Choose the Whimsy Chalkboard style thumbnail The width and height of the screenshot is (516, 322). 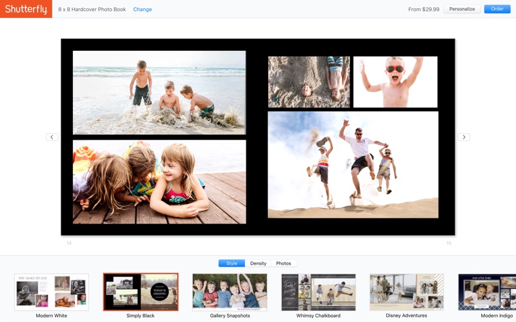click(319, 292)
